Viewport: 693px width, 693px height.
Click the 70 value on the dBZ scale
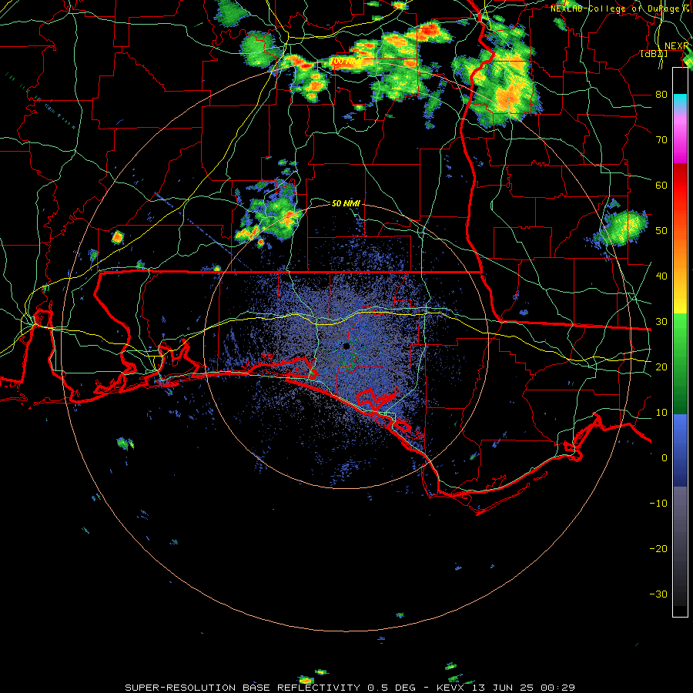tap(661, 139)
